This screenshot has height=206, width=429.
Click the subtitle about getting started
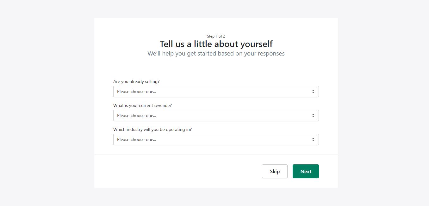tap(216, 53)
